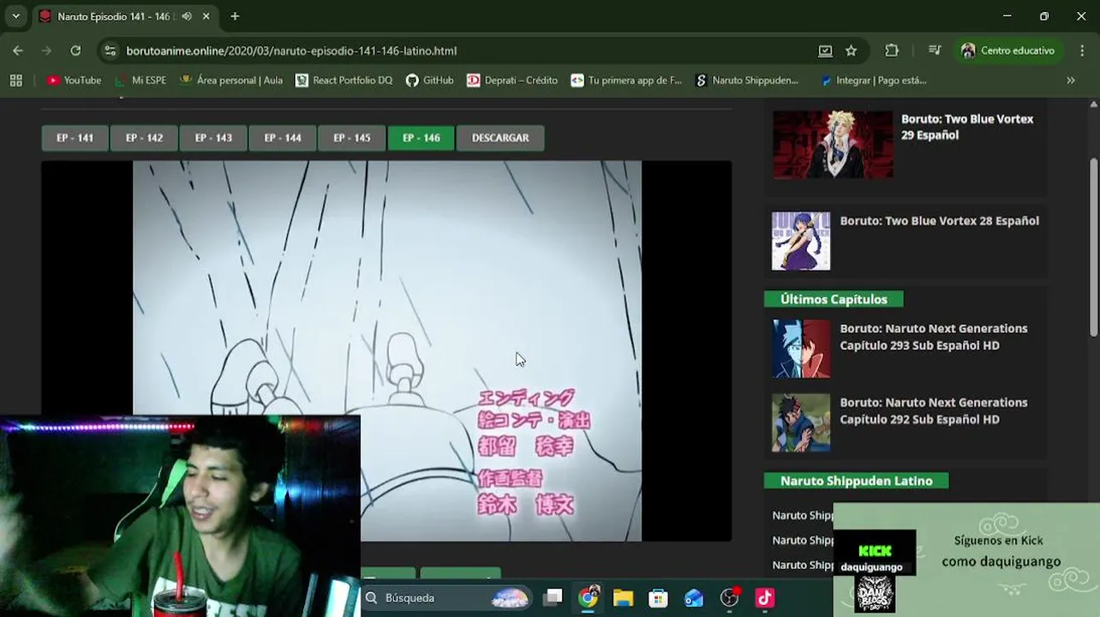Screen dimensions: 1100x617
Task: Switch to EP - 141 tab
Action: [75, 137]
